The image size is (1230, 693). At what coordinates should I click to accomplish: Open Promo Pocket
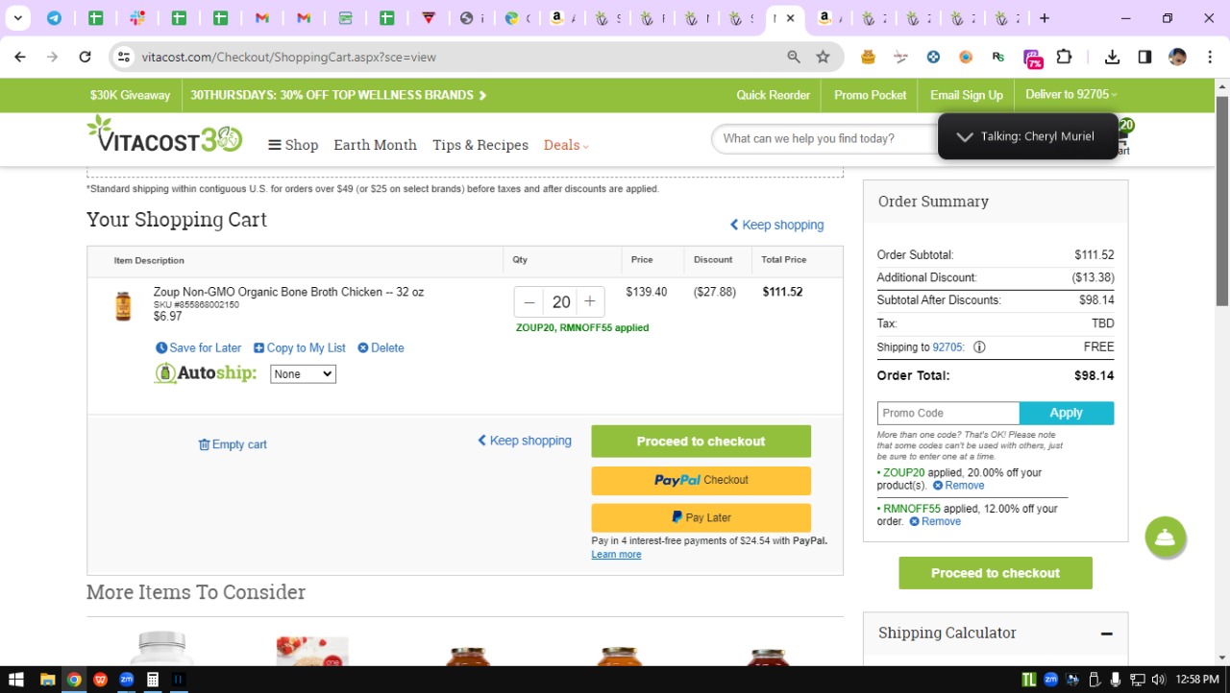(x=871, y=95)
